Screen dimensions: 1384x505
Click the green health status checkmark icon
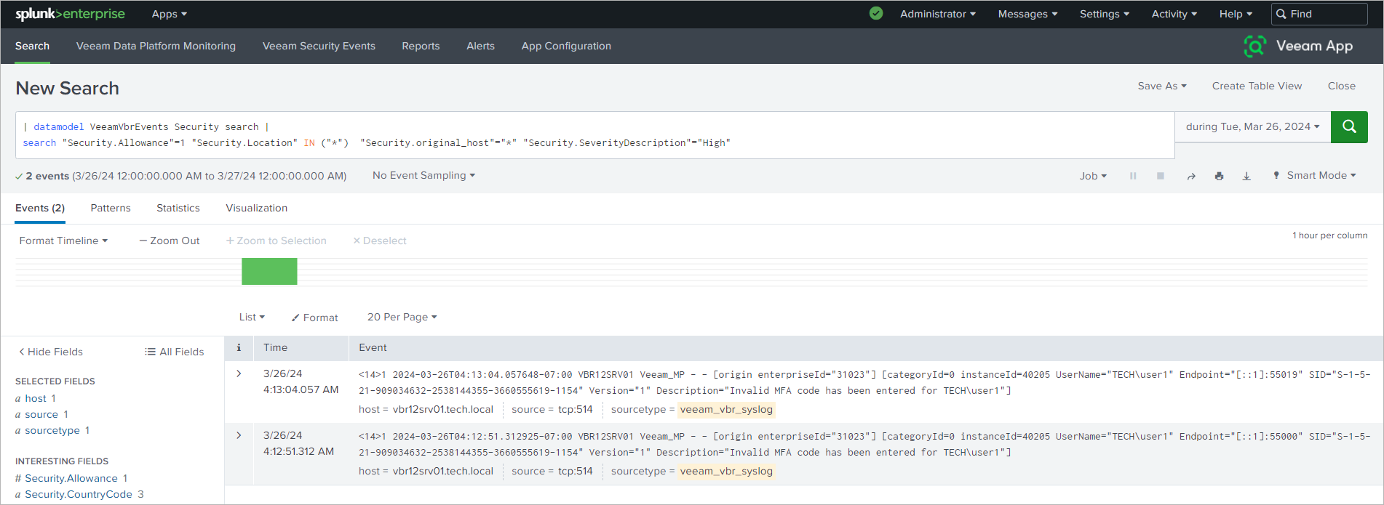876,14
